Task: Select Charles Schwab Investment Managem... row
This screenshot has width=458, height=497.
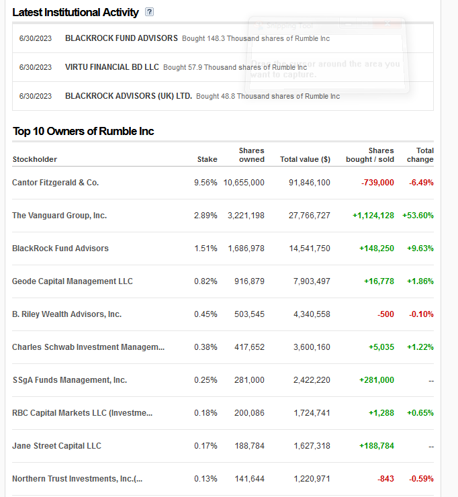Action: click(x=223, y=347)
